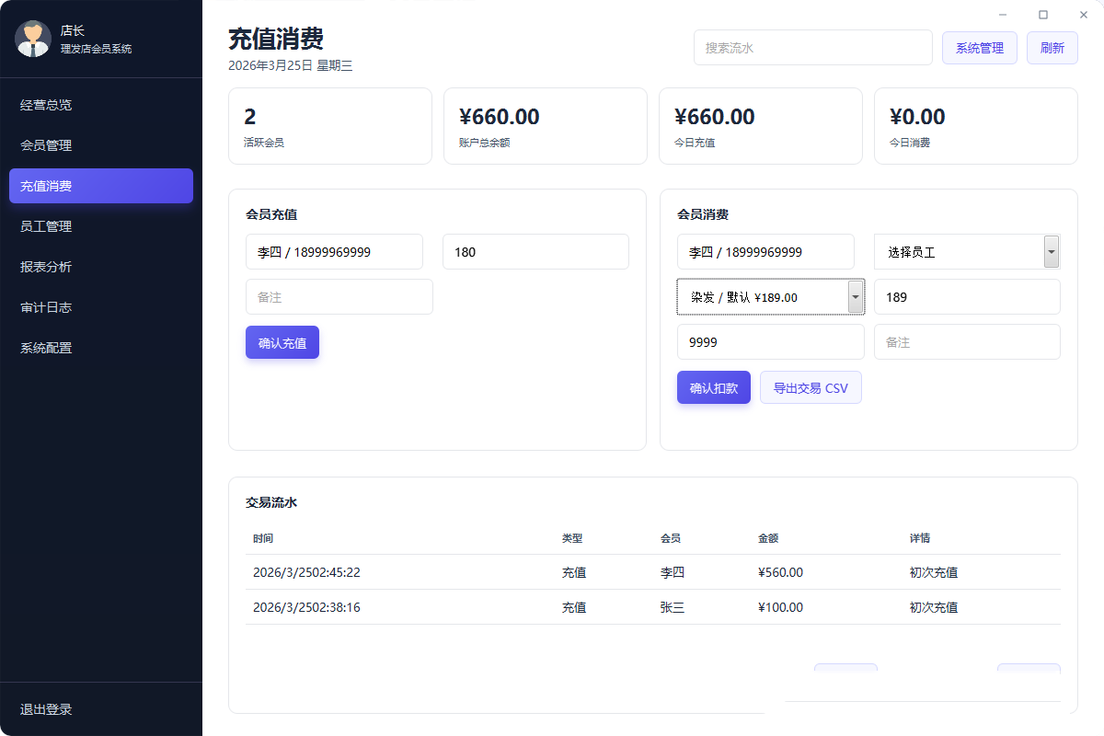Open the 选择员工 staff dropdown
1104x736 pixels.
click(967, 251)
